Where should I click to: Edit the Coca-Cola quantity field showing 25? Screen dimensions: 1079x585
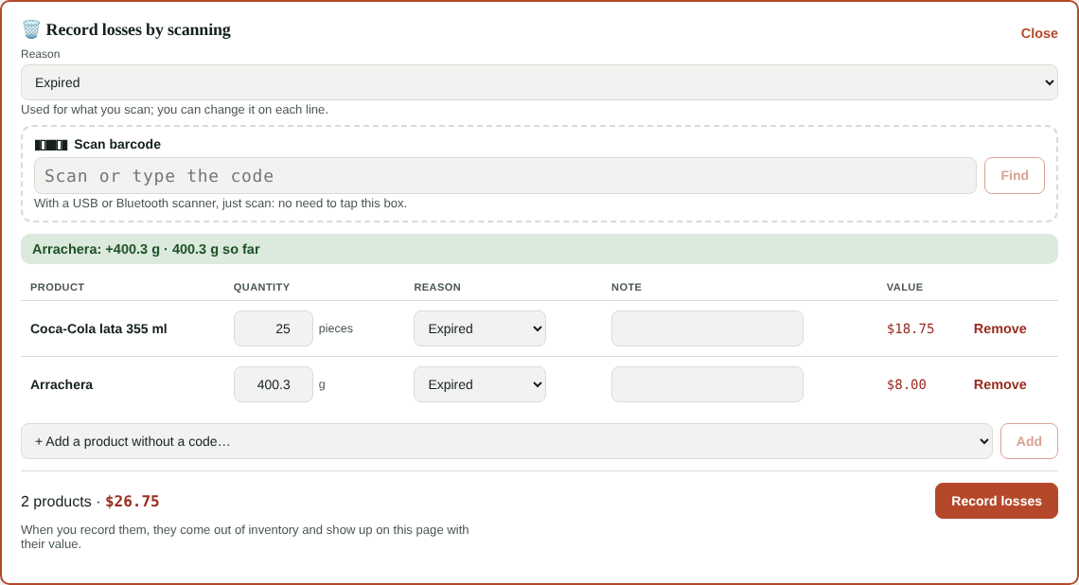(274, 328)
